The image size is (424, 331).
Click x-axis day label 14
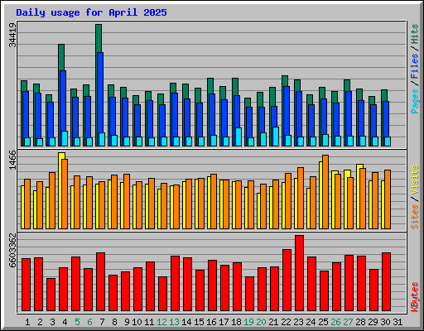click(186, 322)
